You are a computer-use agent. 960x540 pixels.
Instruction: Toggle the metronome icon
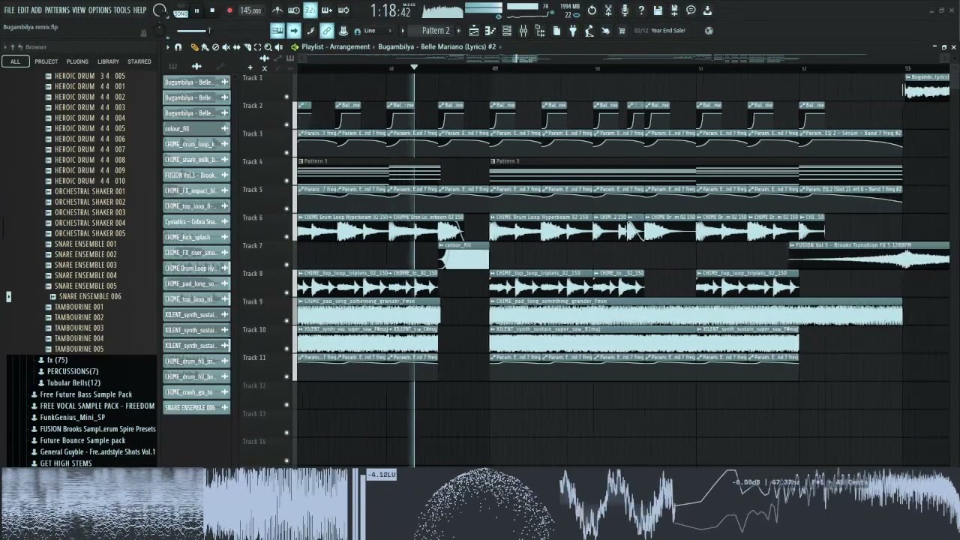click(277, 10)
